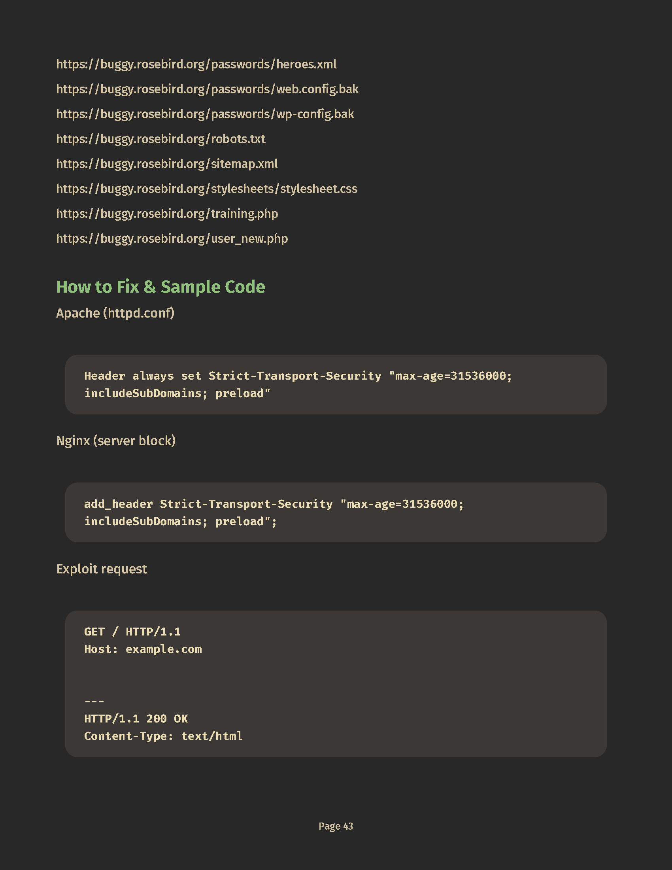Click the 'Page 43' footer number

tap(336, 826)
